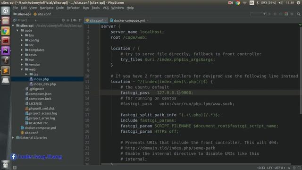Click Search Everywhere magnifier icon
Viewport: 302px width, 170px height.
click(299, 14)
